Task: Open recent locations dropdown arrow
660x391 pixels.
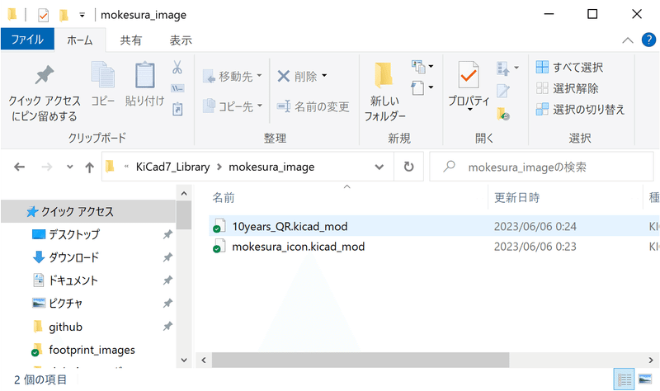Action: (x=69, y=167)
